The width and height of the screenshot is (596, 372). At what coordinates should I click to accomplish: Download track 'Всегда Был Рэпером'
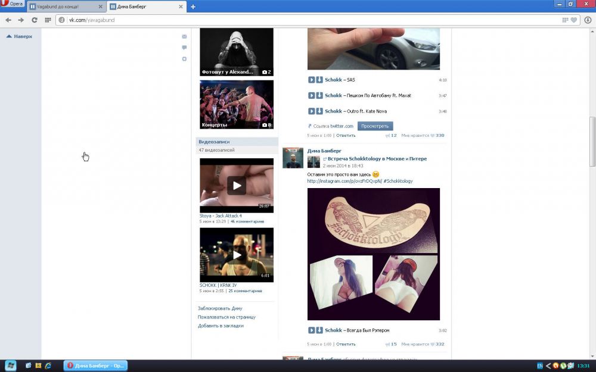coord(319,330)
